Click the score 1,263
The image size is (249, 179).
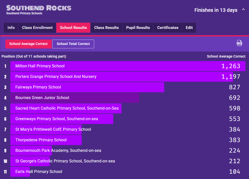point(231,66)
